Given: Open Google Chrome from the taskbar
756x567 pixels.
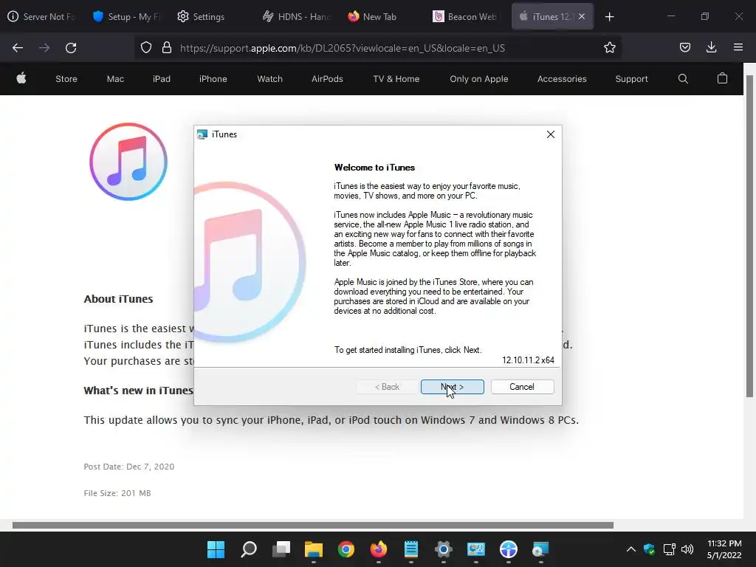Looking at the screenshot, I should pos(346,549).
